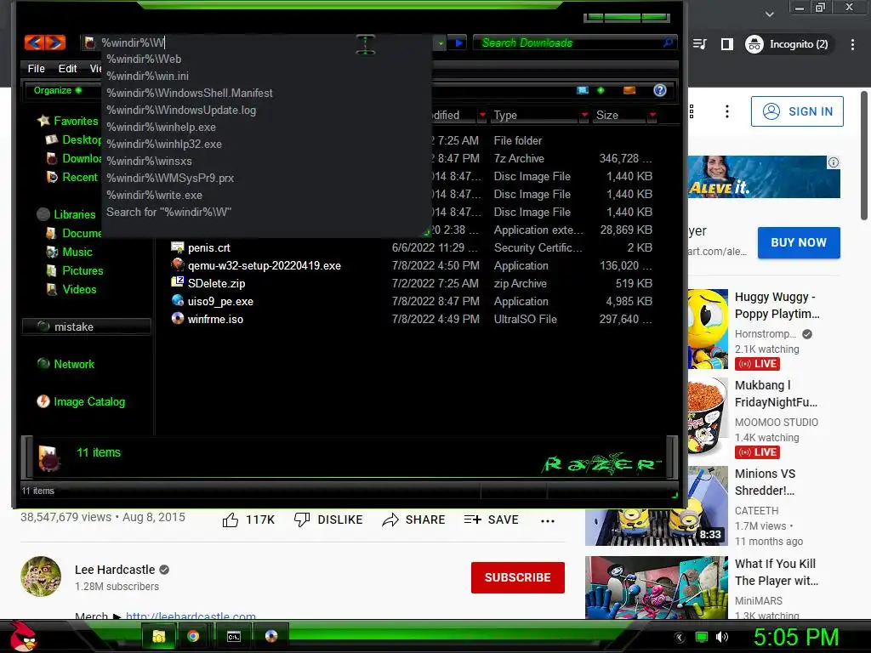
Task: Click the orange preview pane icon
Action: (629, 90)
